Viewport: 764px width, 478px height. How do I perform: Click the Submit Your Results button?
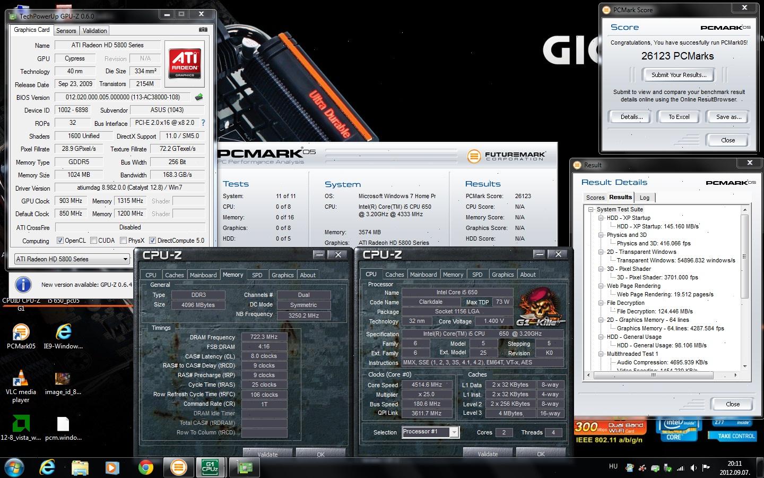tap(678, 75)
